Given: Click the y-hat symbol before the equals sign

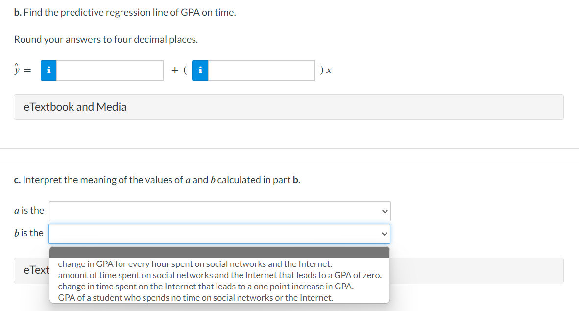Looking at the screenshot, I should 17,69.
